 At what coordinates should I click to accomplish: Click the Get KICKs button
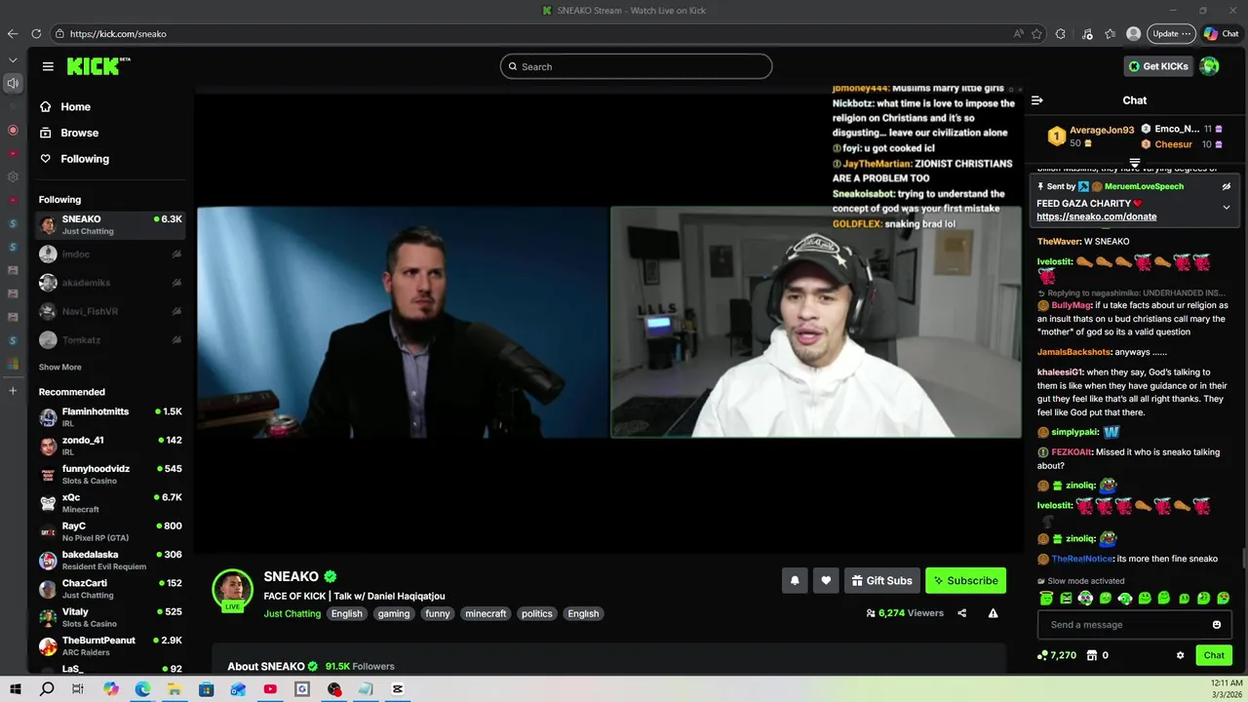point(1159,66)
